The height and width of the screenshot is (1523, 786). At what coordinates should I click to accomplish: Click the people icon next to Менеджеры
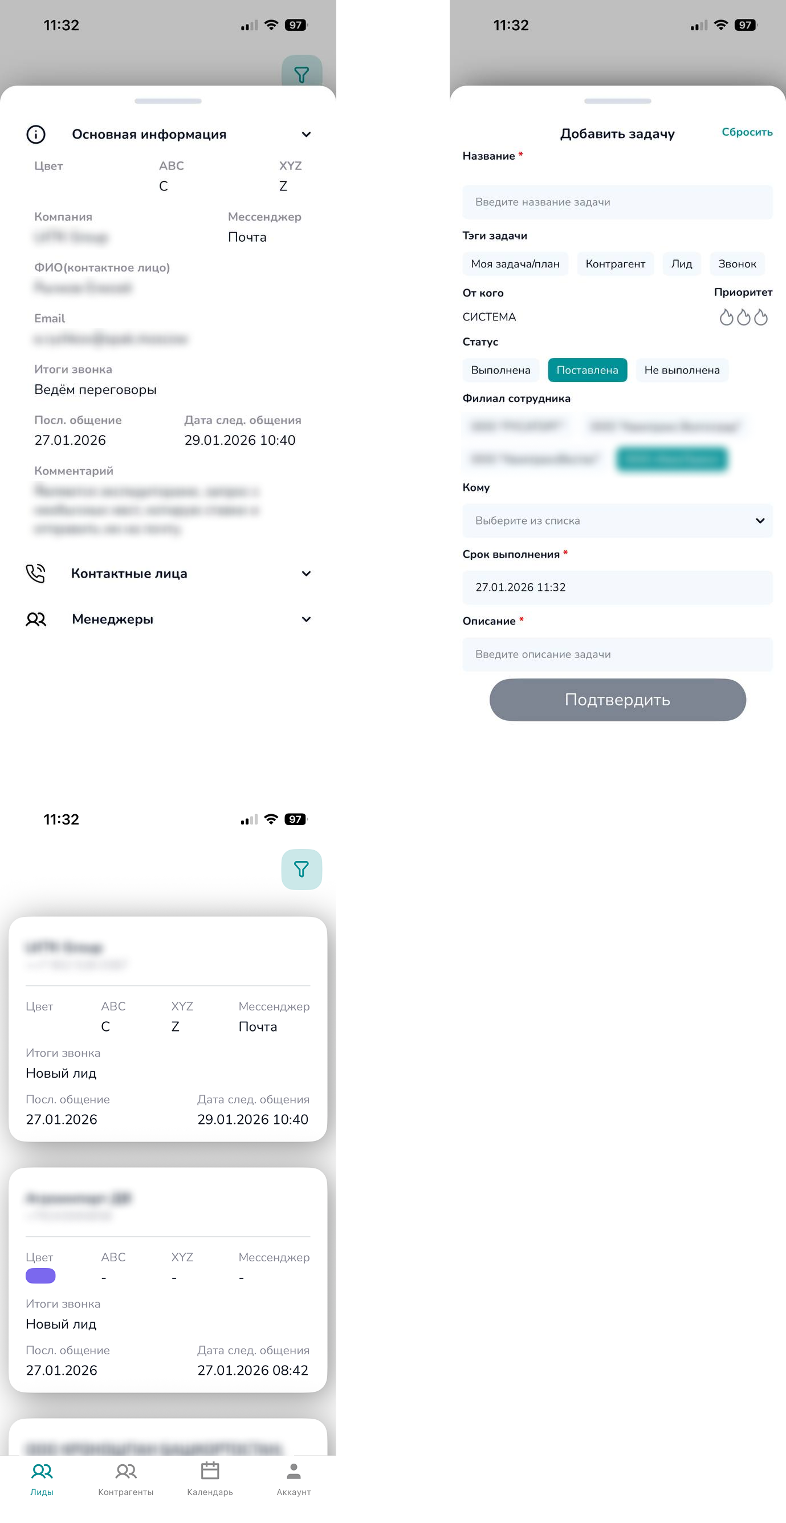tap(36, 619)
